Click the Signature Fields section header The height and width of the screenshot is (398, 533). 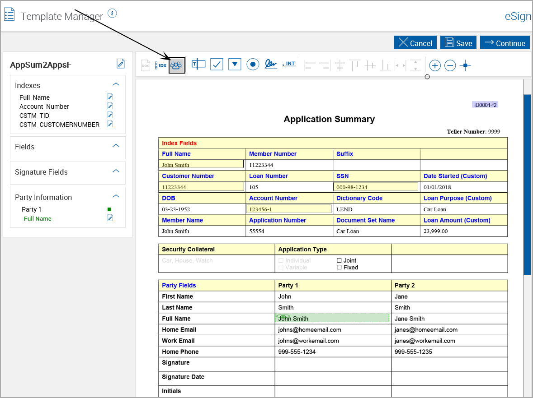[x=68, y=172]
